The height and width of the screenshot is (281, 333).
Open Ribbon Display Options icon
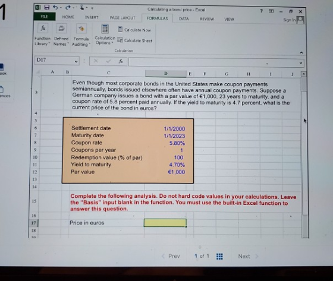click(x=271, y=11)
